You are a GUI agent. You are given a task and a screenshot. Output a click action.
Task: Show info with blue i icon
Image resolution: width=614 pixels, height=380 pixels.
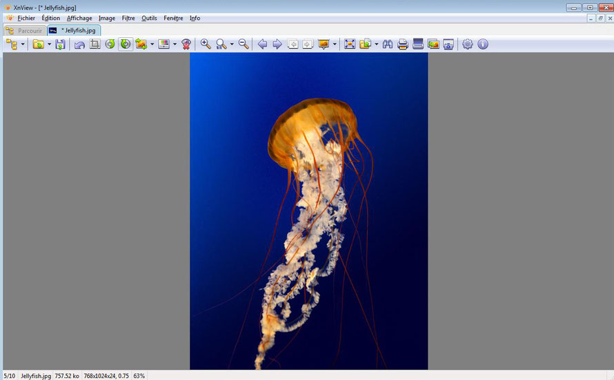tap(483, 44)
